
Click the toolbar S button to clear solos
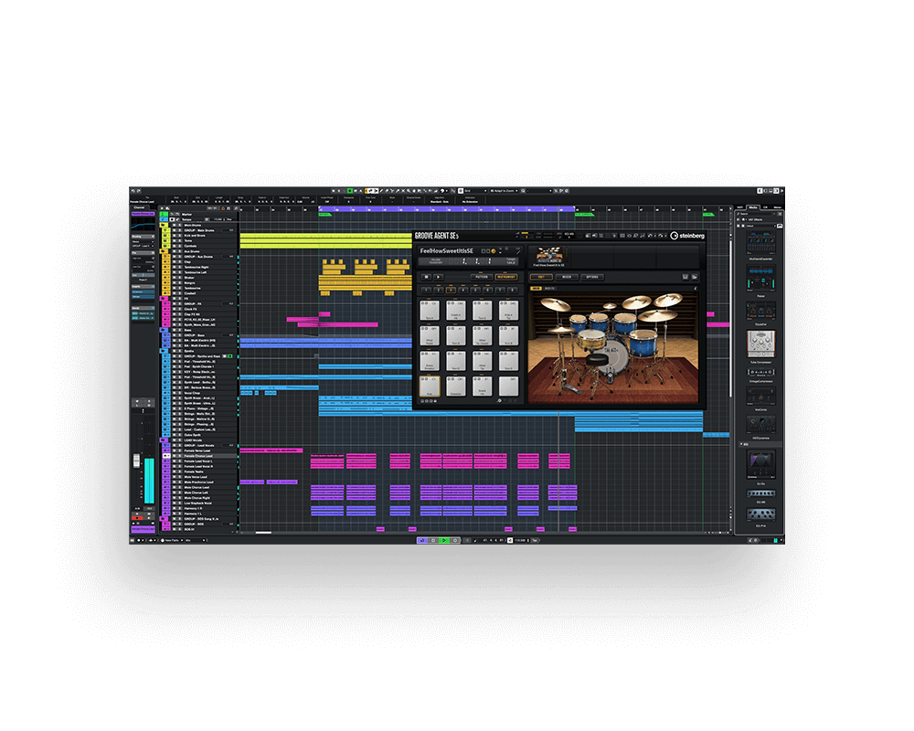click(x=339, y=191)
